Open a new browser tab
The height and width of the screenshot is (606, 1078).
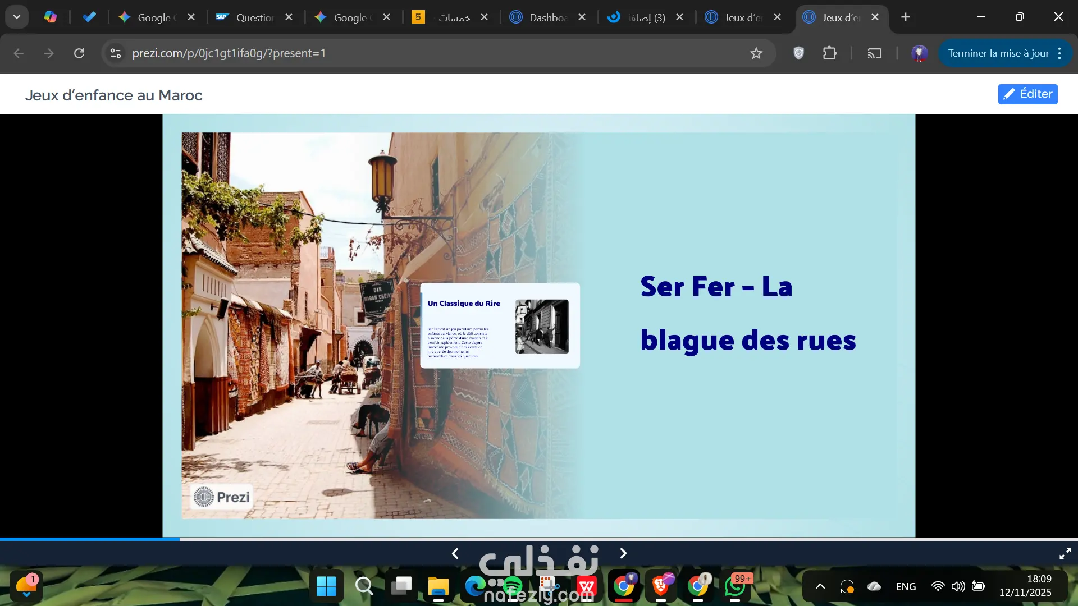[905, 17]
